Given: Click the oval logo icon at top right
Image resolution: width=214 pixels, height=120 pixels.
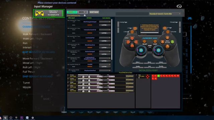Looking at the screenshot, I should click(x=179, y=6).
